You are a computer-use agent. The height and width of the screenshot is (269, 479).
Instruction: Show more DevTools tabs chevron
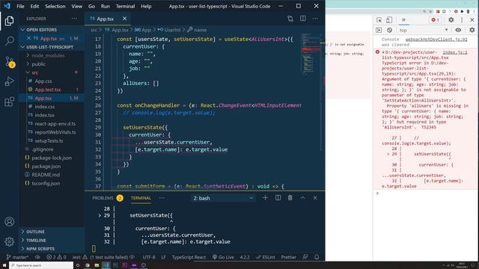403,20
